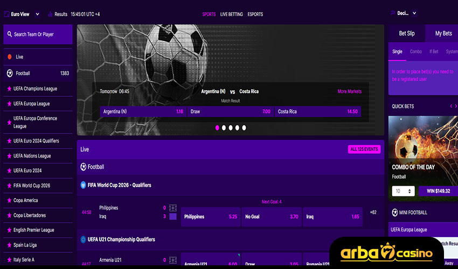
Task: Click the More Markets link for Argentina match
Action: [349, 91]
